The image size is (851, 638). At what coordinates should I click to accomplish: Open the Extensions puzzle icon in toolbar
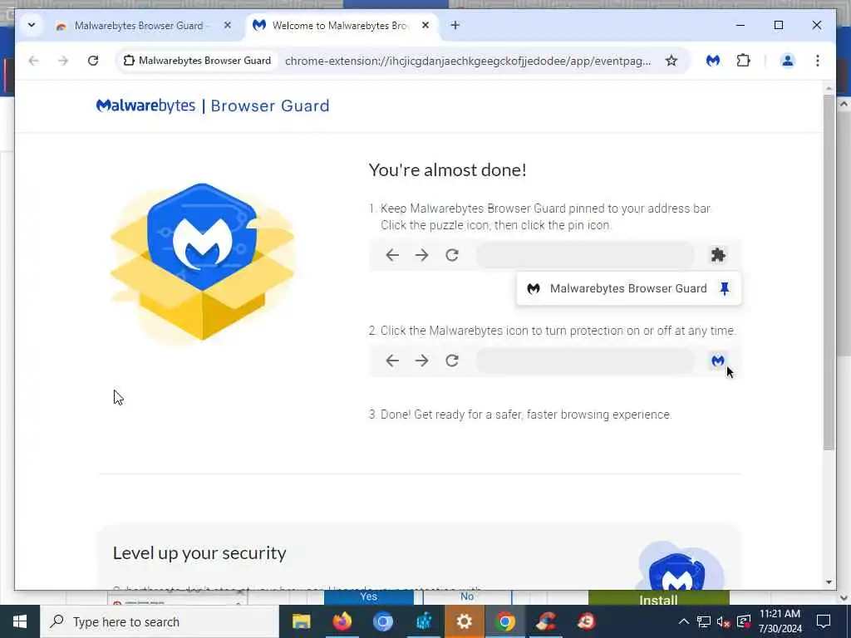point(744,61)
